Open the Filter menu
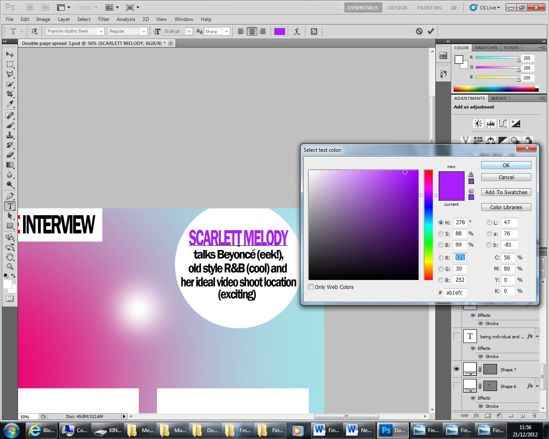 pyautogui.click(x=104, y=19)
